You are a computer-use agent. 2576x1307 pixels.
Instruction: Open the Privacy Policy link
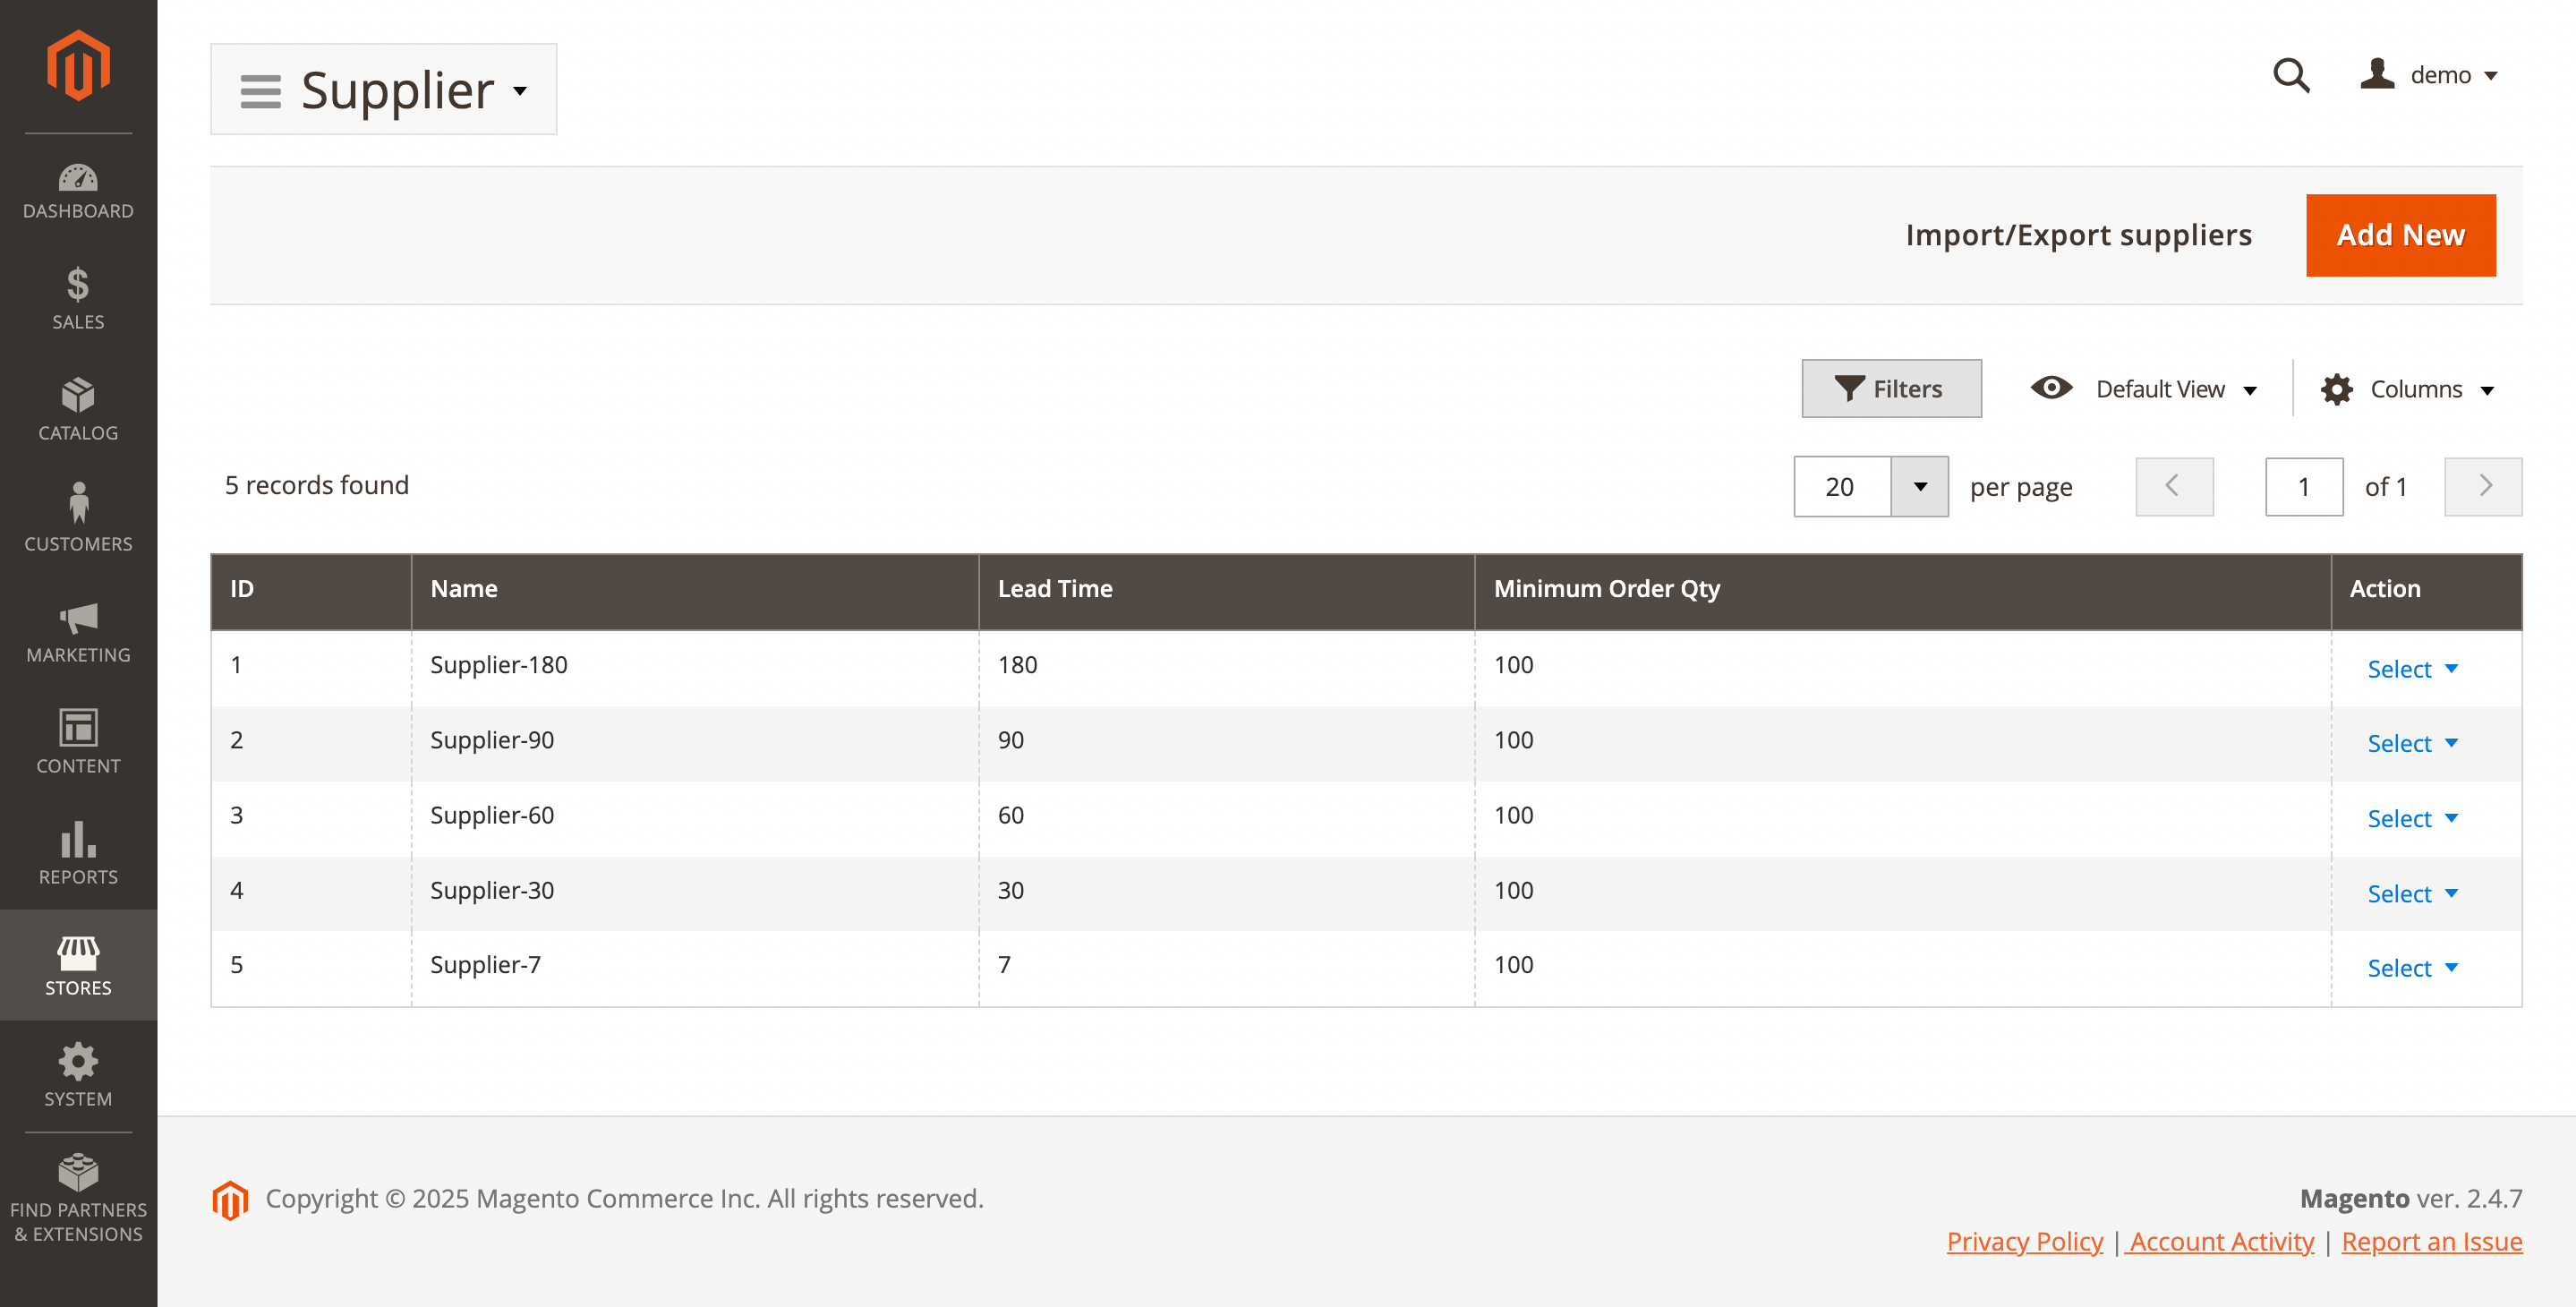coord(2024,1241)
